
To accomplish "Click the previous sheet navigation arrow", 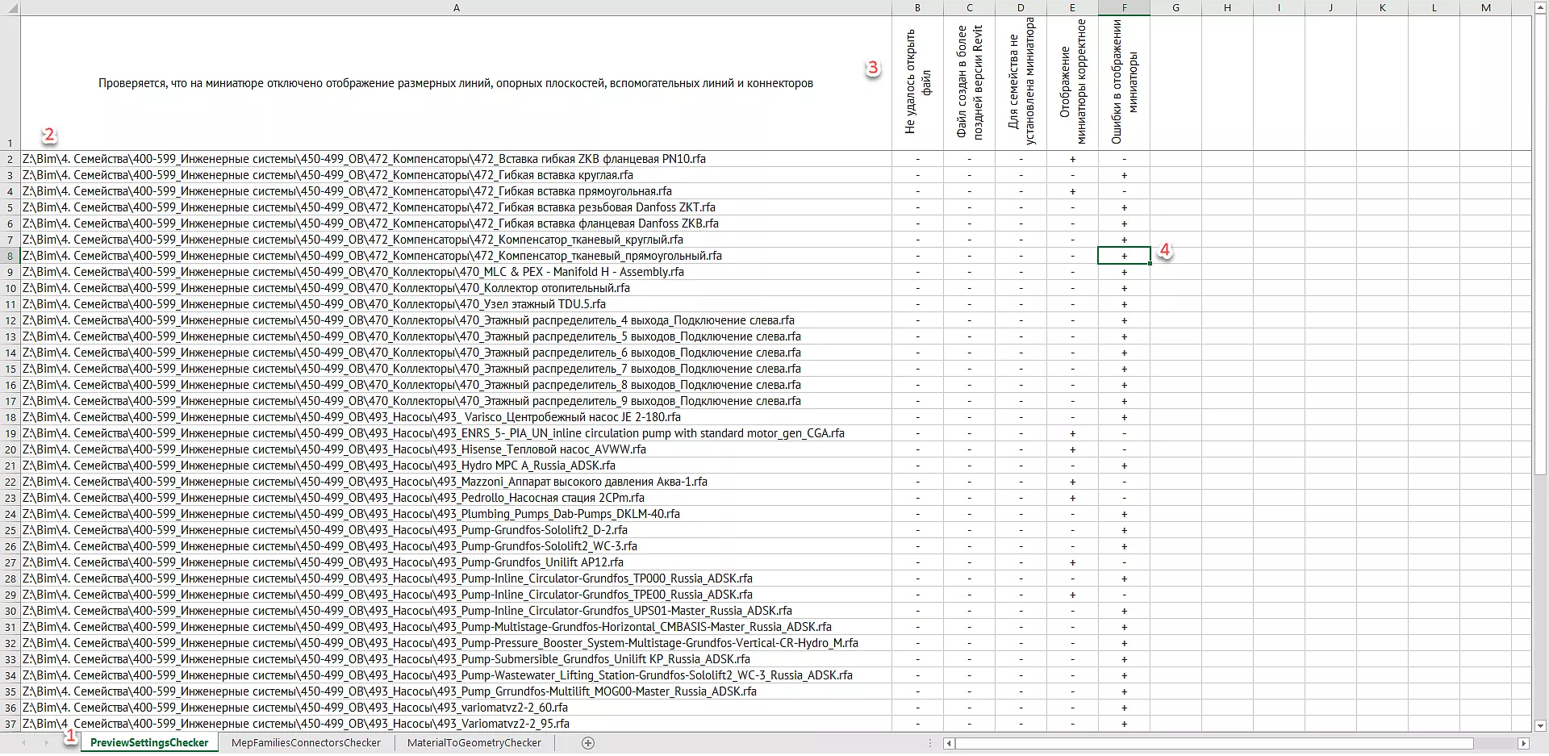I will tap(23, 743).
